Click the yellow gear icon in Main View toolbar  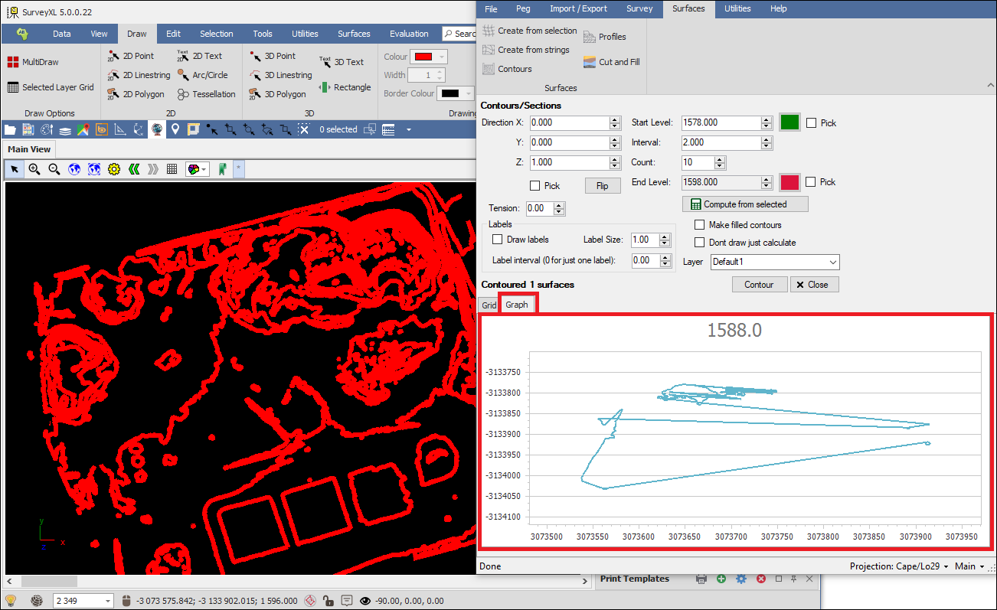pos(114,169)
